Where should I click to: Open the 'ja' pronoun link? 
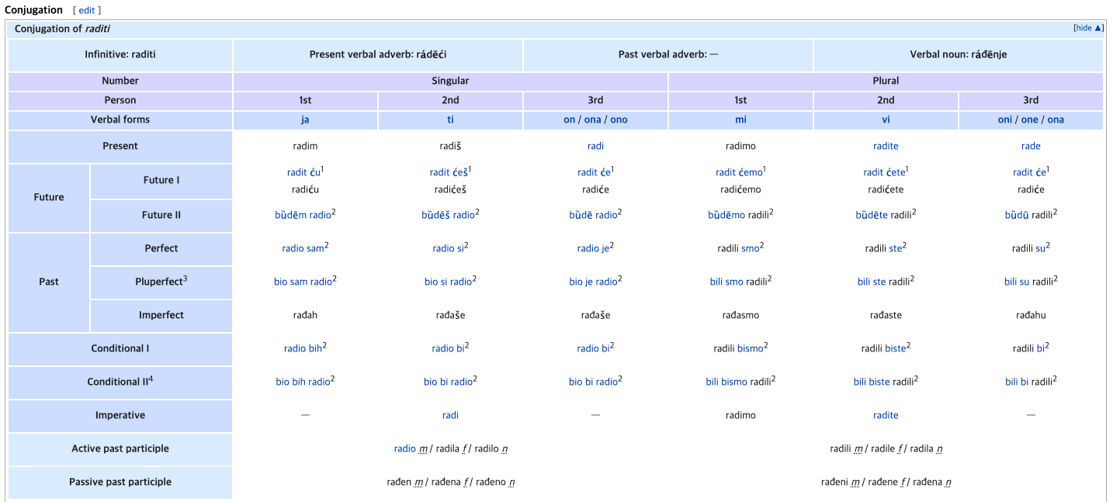305,120
